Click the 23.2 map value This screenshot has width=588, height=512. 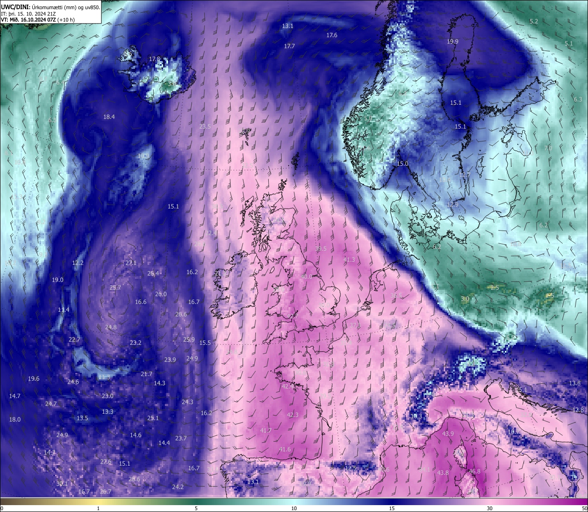pos(136,343)
